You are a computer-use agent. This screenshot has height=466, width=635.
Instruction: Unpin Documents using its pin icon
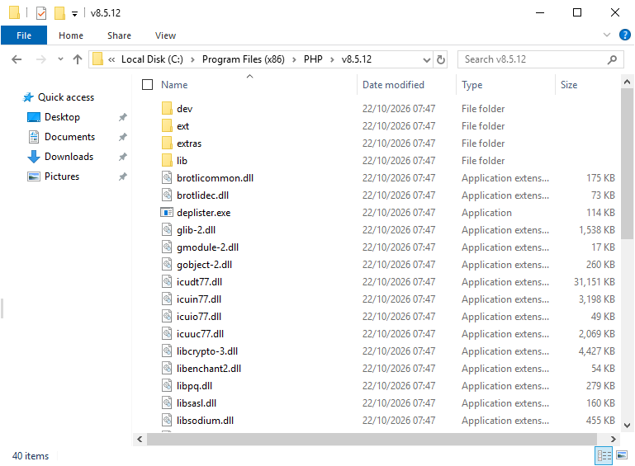click(x=123, y=137)
